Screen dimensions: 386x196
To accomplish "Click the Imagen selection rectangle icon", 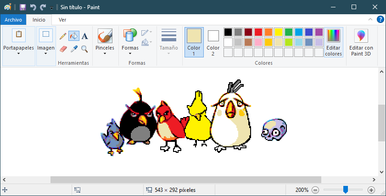I will click(46, 34).
